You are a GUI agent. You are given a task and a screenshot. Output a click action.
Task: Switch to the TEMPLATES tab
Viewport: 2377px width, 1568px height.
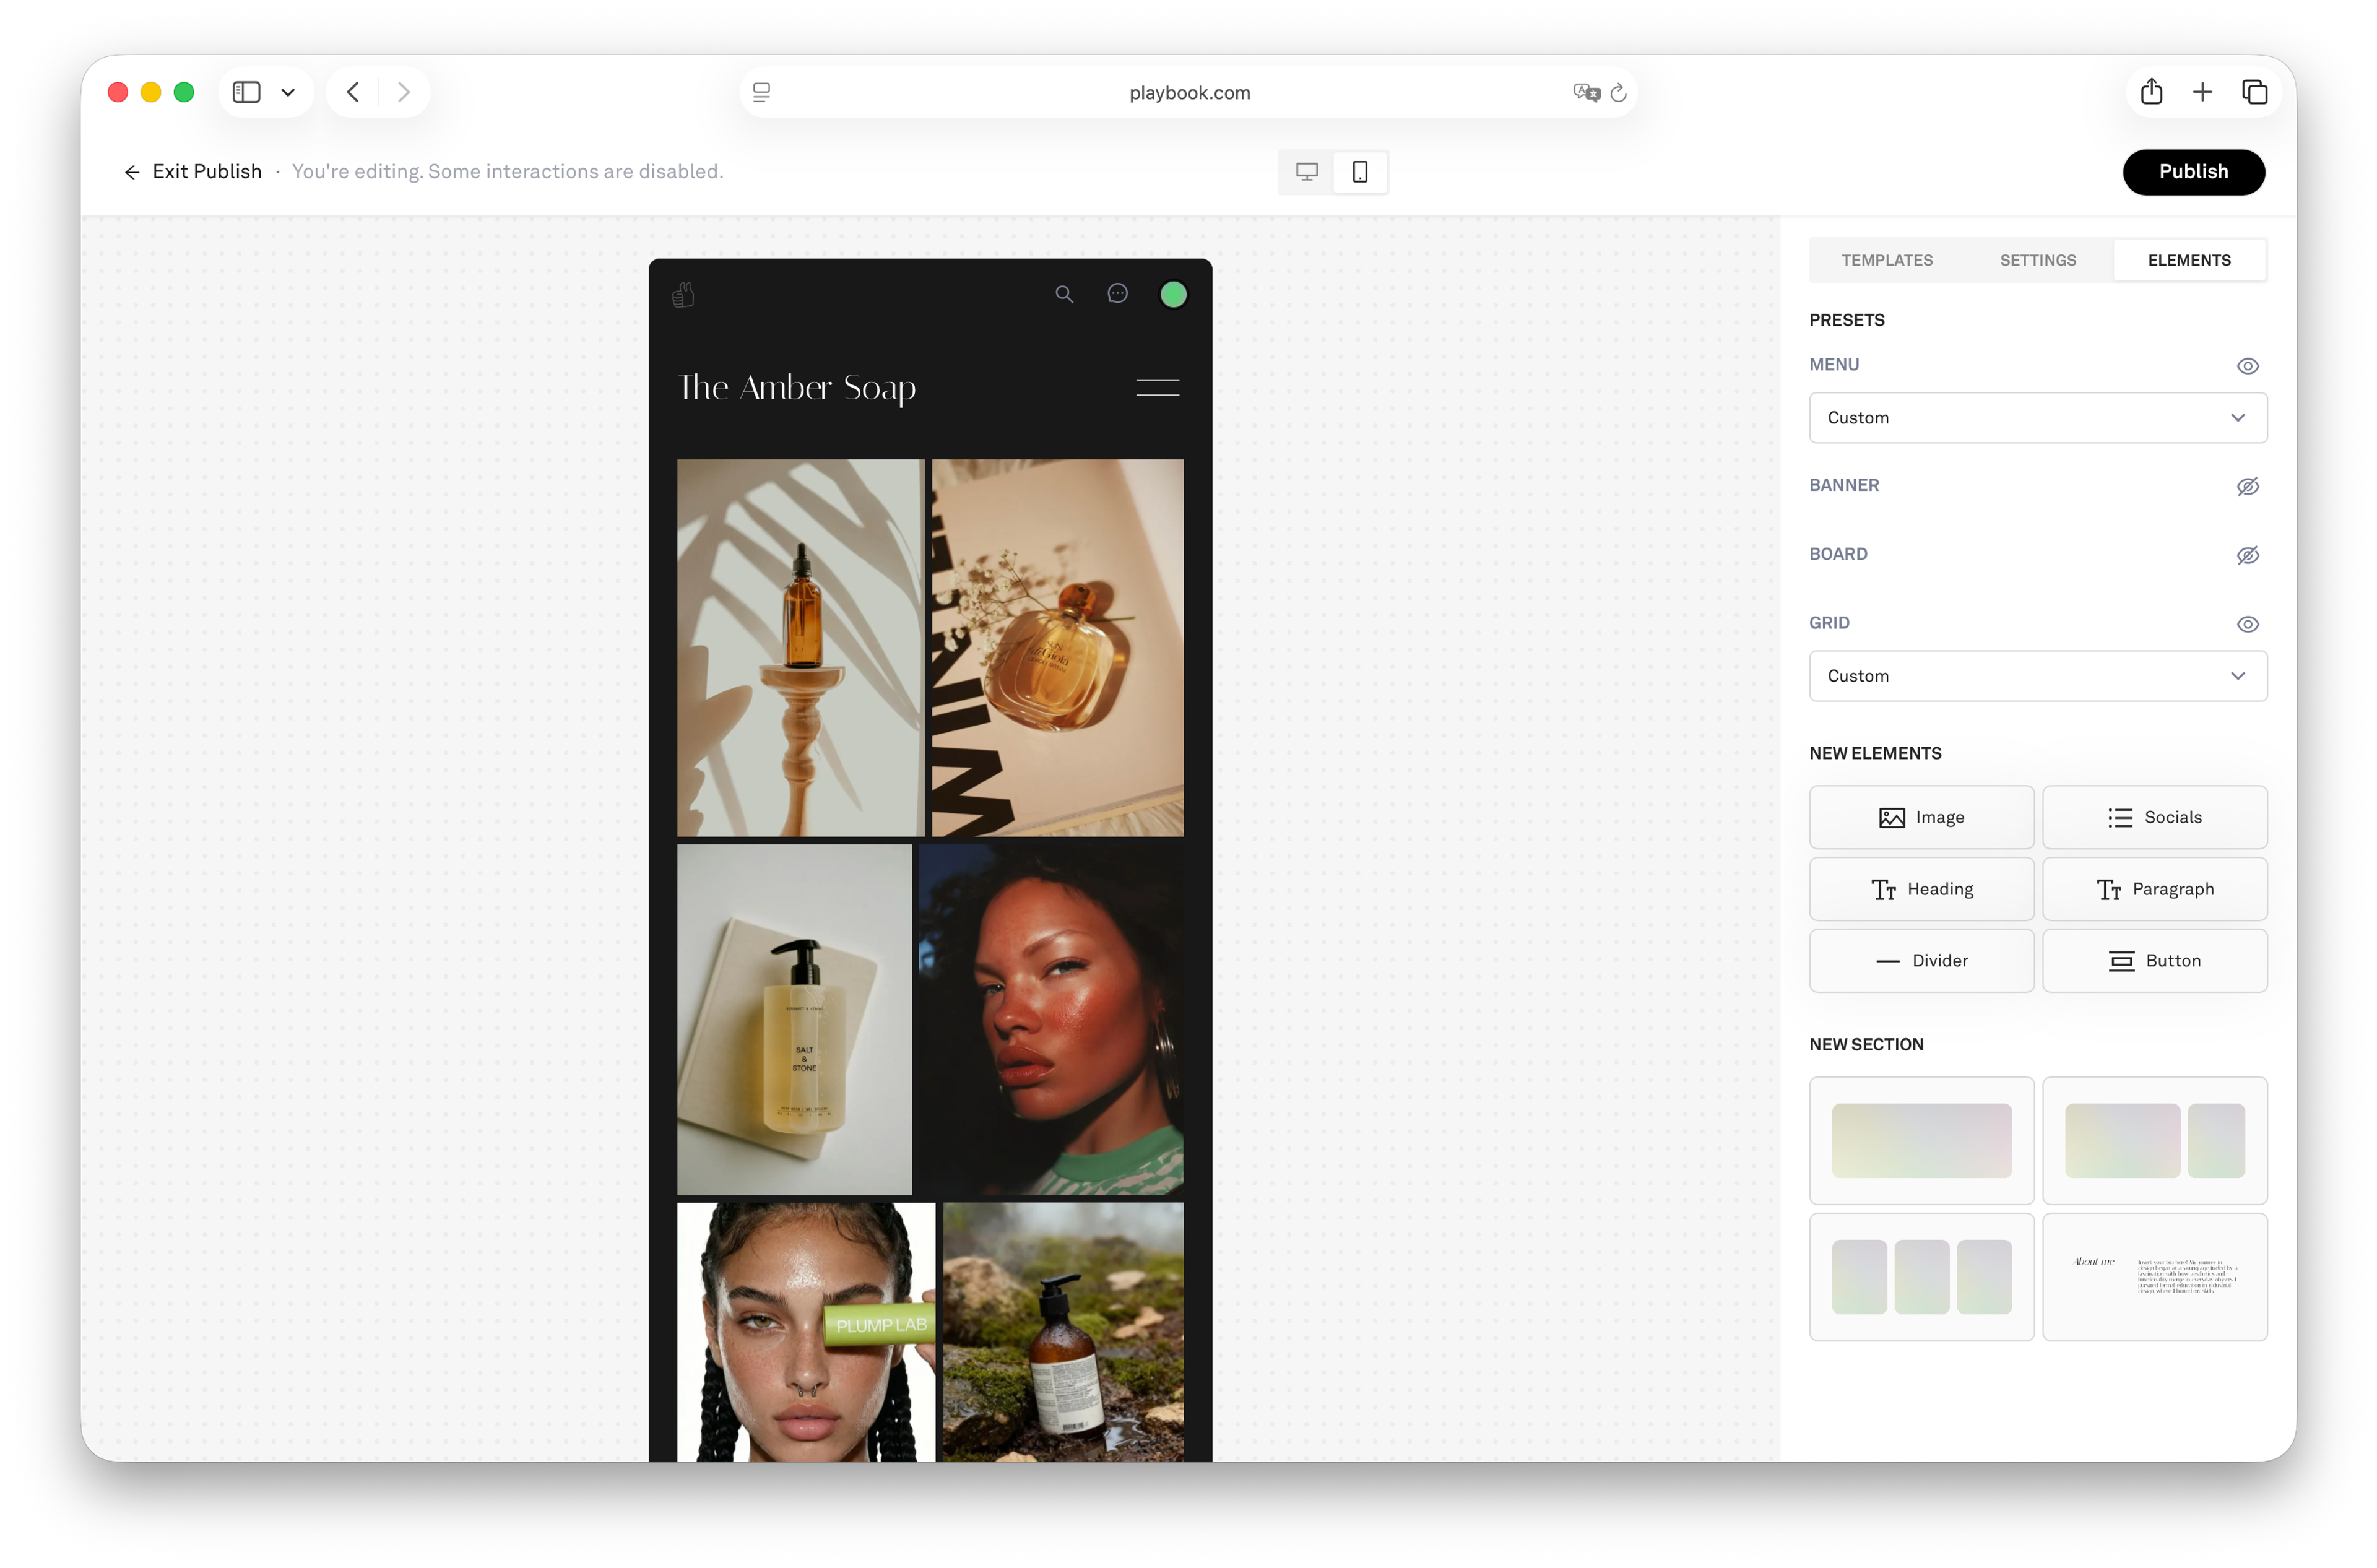1886,260
